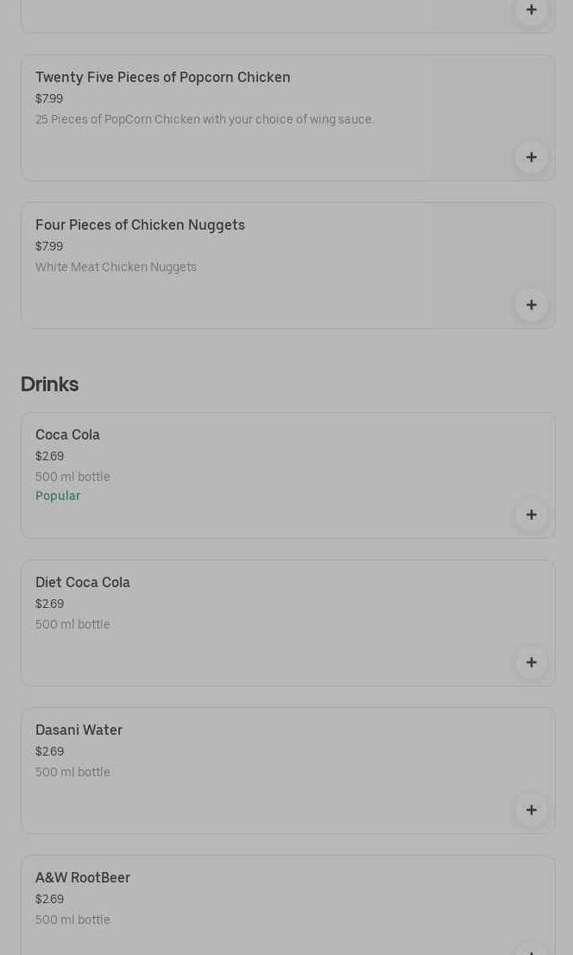Add Four Pieces of Chicken Nuggets to cart
Viewport: 573px width, 955px height.
(x=531, y=305)
